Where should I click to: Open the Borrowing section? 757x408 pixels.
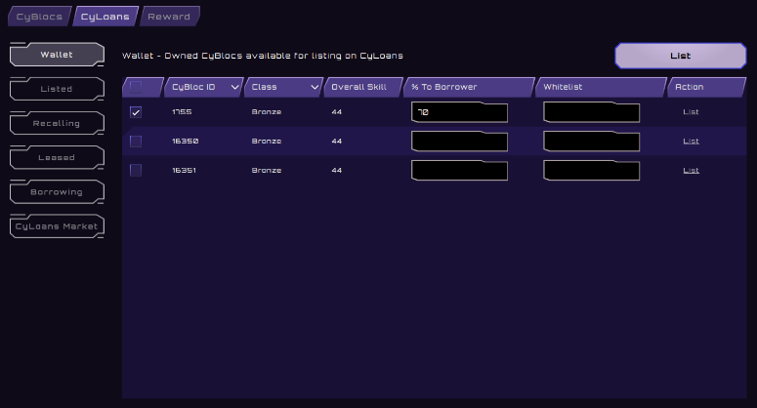57,192
